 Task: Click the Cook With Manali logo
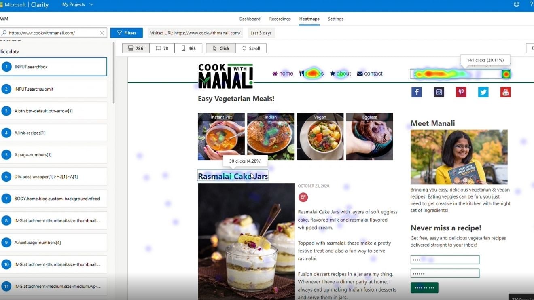click(225, 76)
